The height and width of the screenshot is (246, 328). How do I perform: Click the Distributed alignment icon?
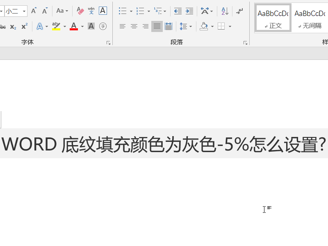coord(169,26)
